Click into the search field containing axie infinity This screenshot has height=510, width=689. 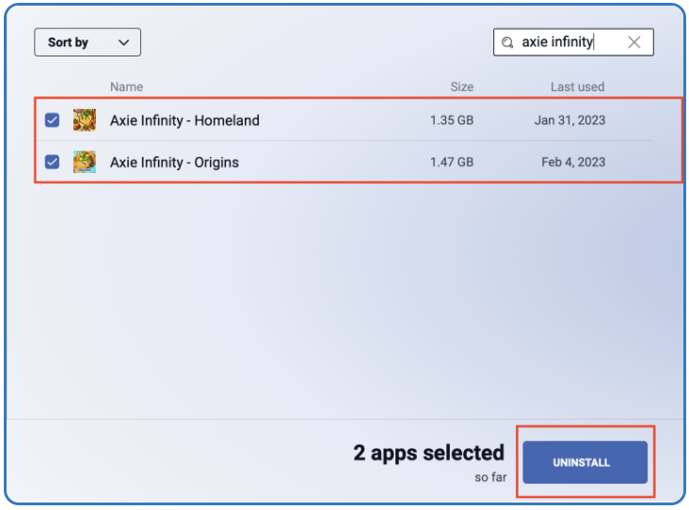pyautogui.click(x=573, y=42)
